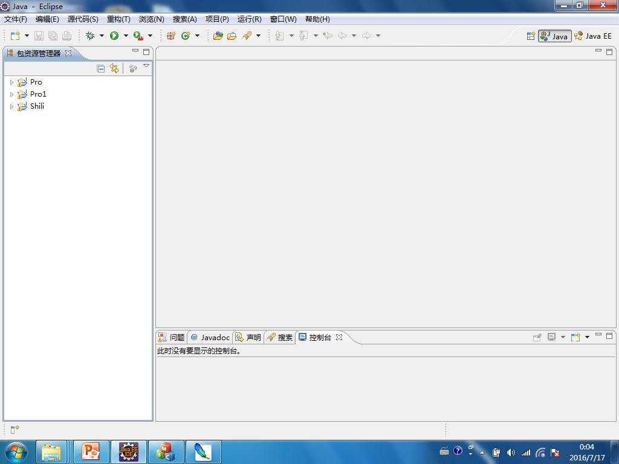
Task: Click the focus on active task icon
Action: pyautogui.click(x=133, y=69)
